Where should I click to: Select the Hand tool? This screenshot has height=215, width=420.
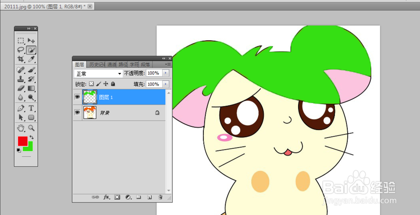pyautogui.click(x=21, y=128)
